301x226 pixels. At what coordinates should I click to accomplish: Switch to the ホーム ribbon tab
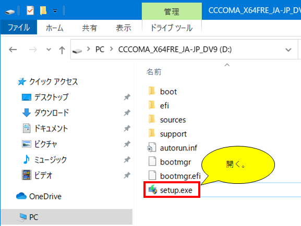click(55, 28)
